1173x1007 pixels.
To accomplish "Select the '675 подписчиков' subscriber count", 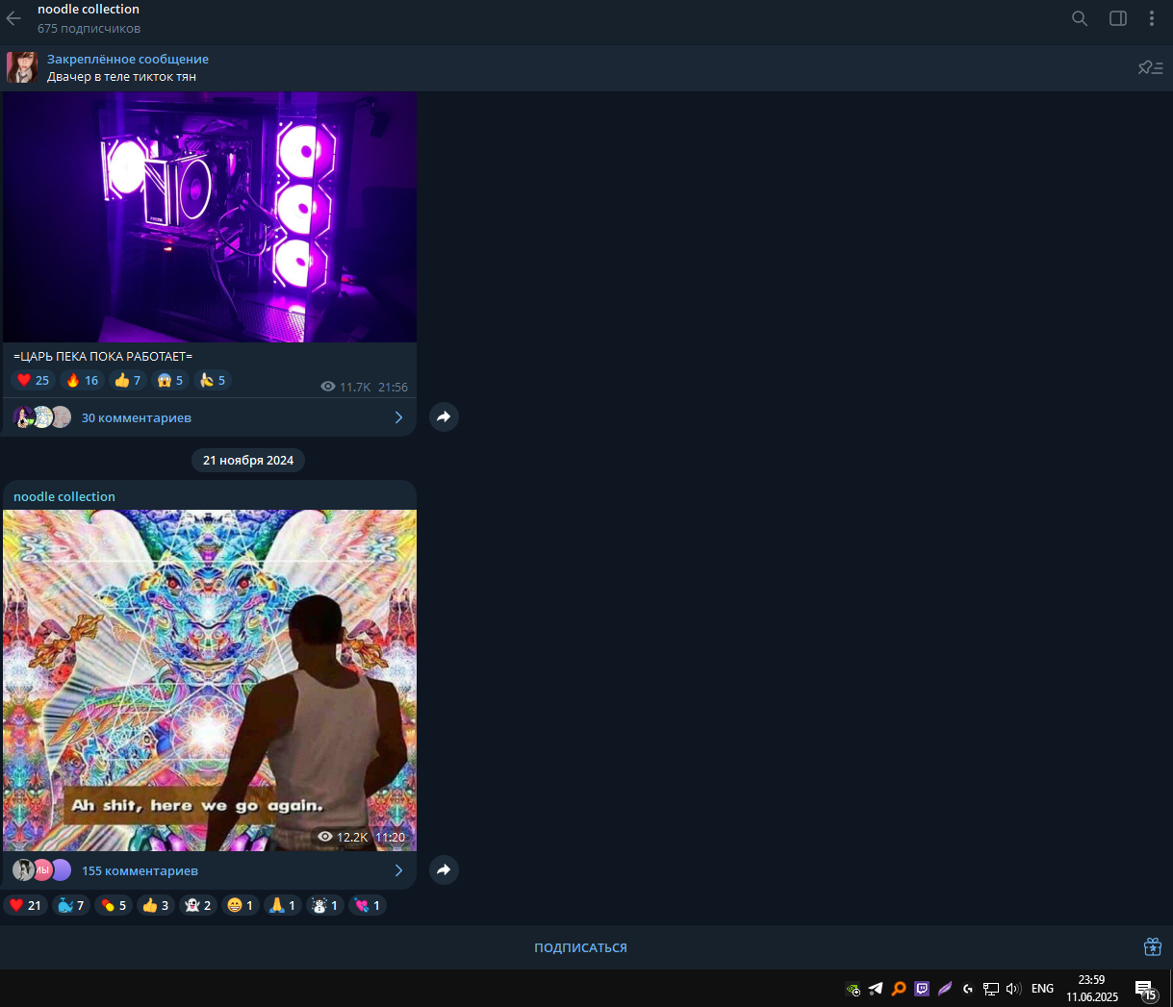I will coord(89,29).
